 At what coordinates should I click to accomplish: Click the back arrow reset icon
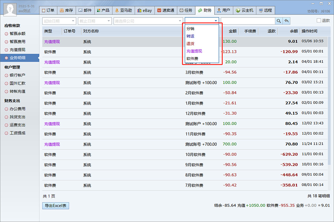[x=286, y=21]
